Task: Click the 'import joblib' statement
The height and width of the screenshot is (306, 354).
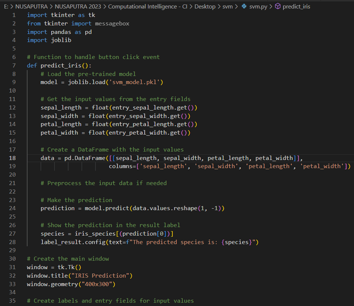Action: tap(49, 40)
